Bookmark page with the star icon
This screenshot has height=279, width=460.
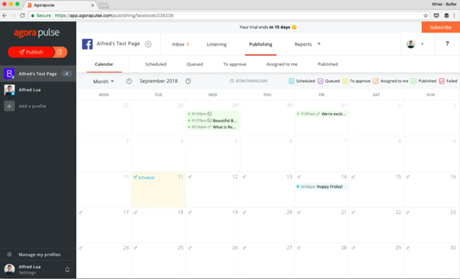[x=425, y=15]
